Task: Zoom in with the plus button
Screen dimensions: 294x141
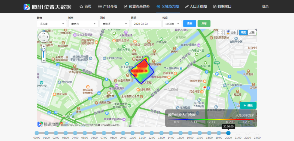Action: click(44, 46)
